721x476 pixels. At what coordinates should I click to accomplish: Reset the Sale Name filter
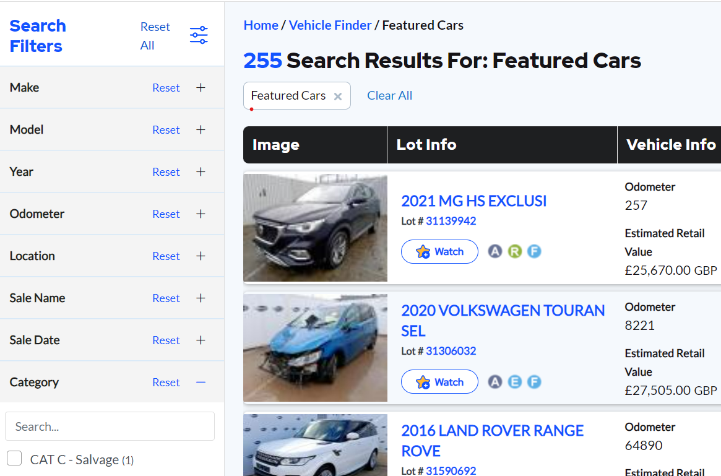(166, 298)
